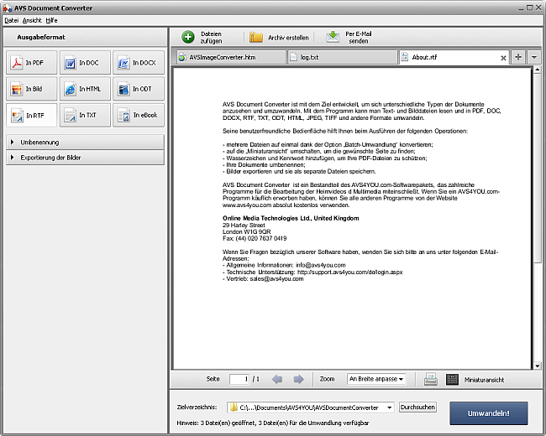This screenshot has width=546, height=436.
Task: Close the About.rtf tab
Action: point(503,58)
